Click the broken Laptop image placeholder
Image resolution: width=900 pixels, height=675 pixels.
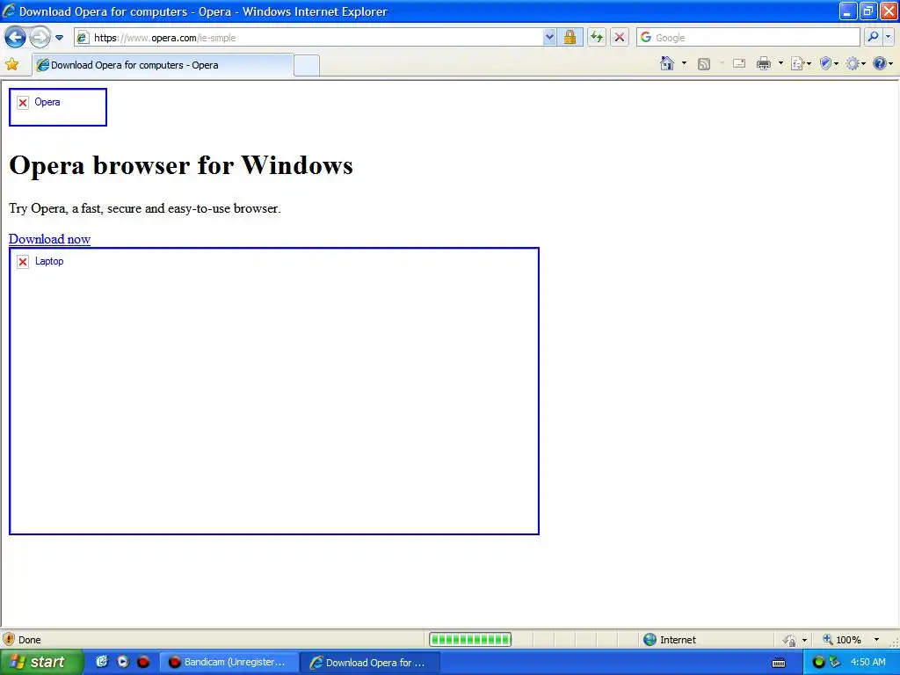click(x=274, y=391)
